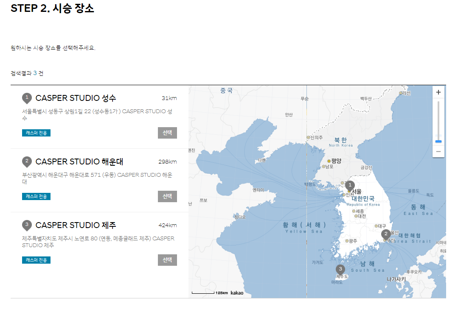Click the map zoom slider handle
This screenshot has width=458, height=309.
click(x=438, y=142)
